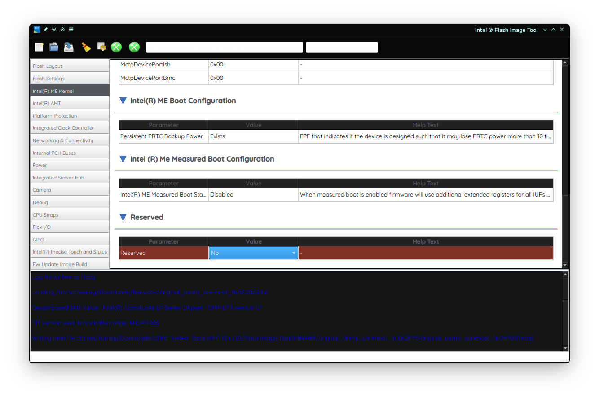Viewport: 599px width, 398px height.
Task: Open build settings gear icon
Action: 101,47
